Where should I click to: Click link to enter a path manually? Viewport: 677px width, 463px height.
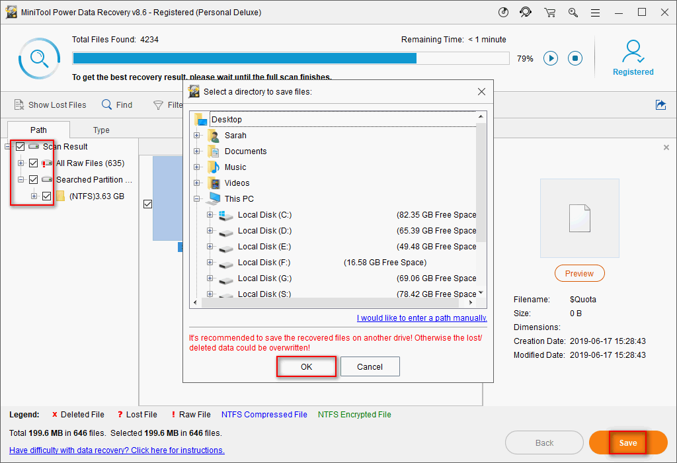pyautogui.click(x=422, y=318)
